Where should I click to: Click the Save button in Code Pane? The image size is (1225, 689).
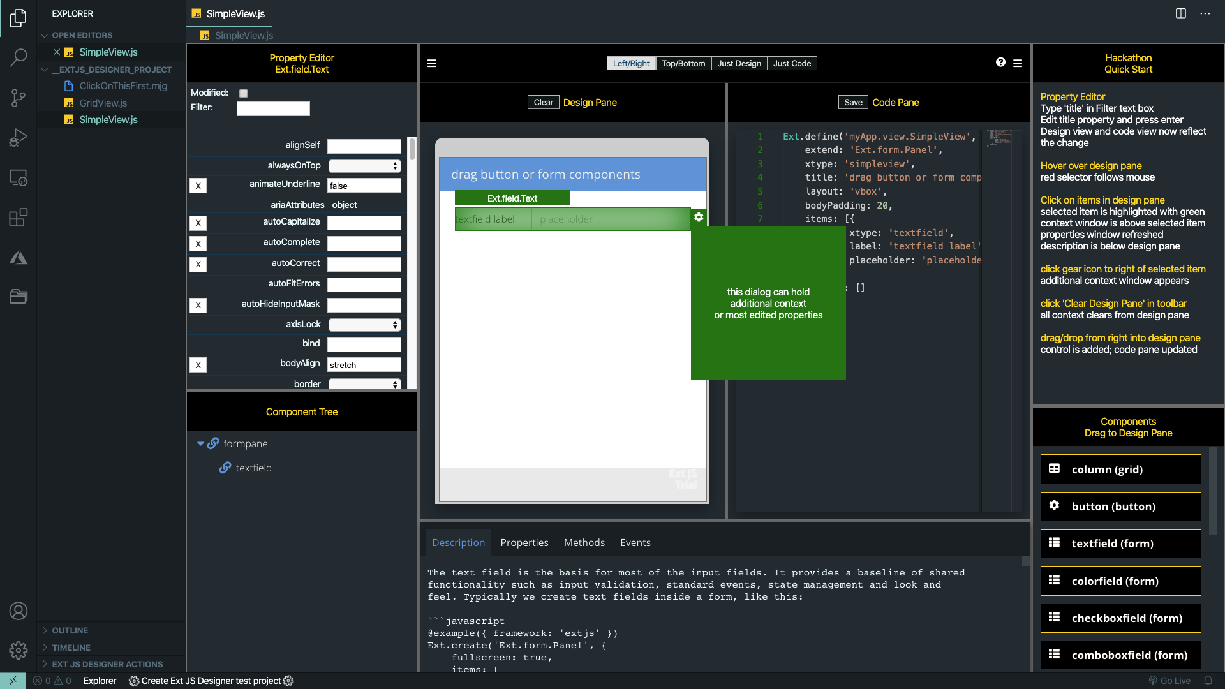point(852,102)
